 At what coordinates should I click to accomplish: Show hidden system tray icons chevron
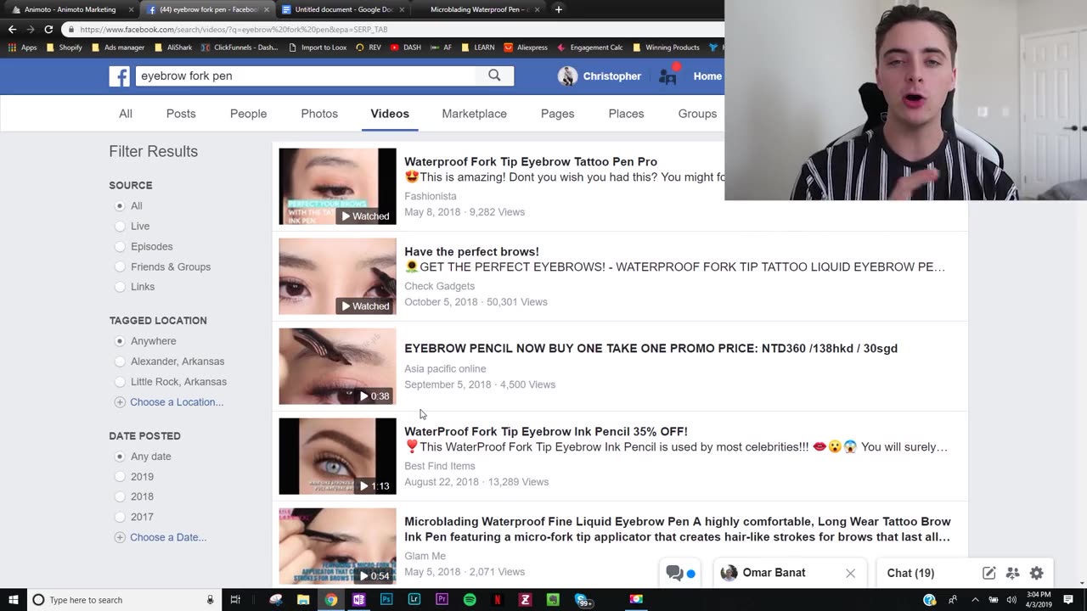[x=975, y=600]
